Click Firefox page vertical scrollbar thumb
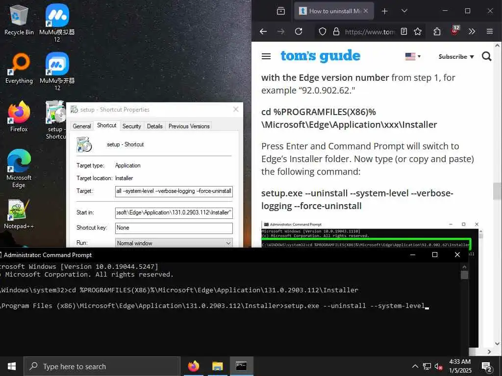Viewport: 502px width, 376px height. click(x=497, y=191)
